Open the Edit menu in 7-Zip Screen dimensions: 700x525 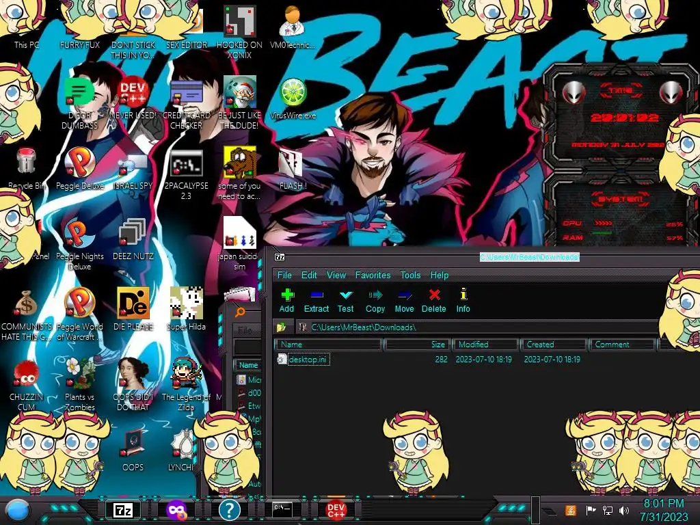[309, 275]
